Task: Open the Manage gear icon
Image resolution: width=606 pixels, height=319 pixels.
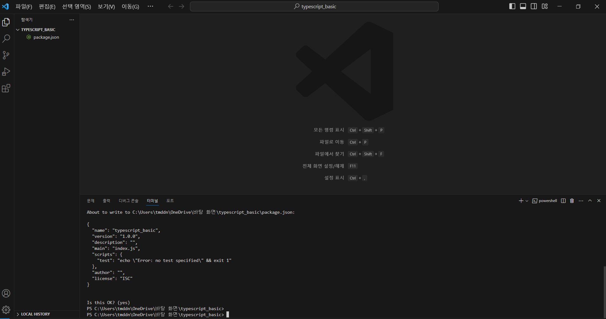Action: [x=6, y=309]
